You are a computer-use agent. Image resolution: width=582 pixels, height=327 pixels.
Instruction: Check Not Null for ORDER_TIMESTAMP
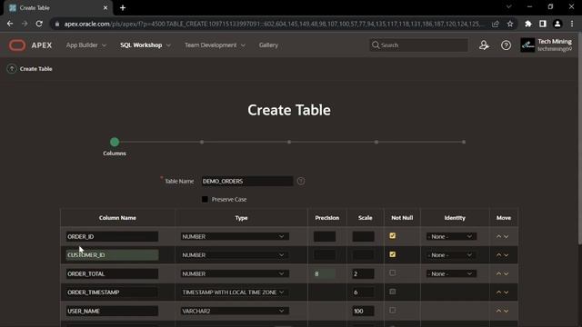(x=392, y=292)
